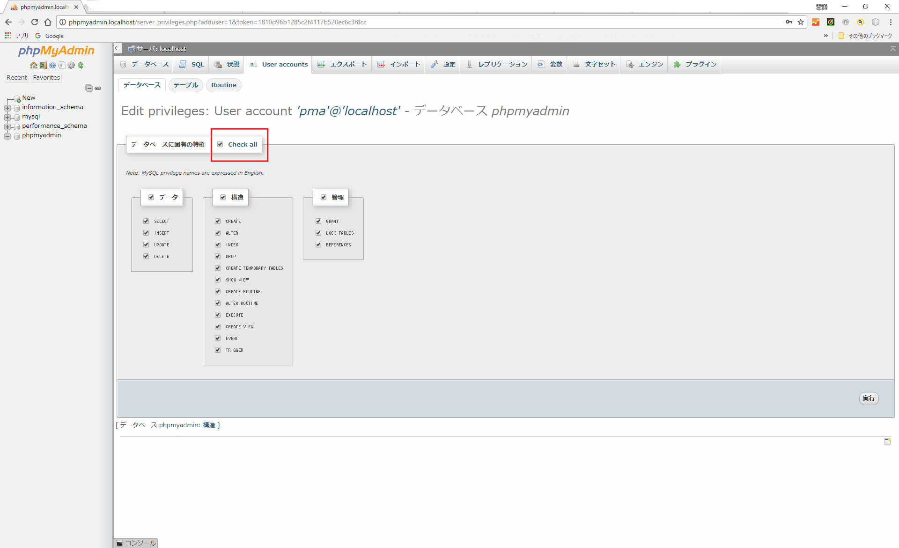Hide navigation panel with left arrow

(x=118, y=48)
